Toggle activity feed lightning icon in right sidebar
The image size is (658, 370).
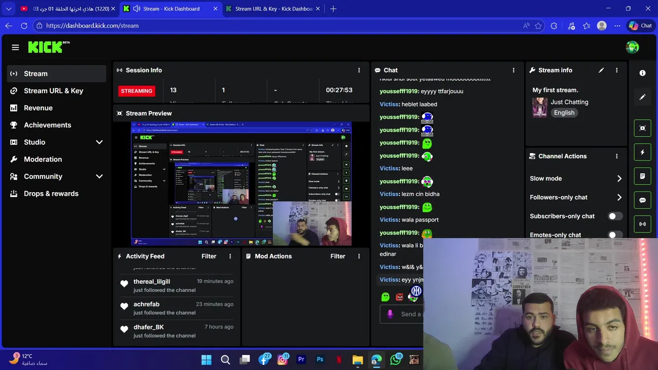click(x=643, y=153)
